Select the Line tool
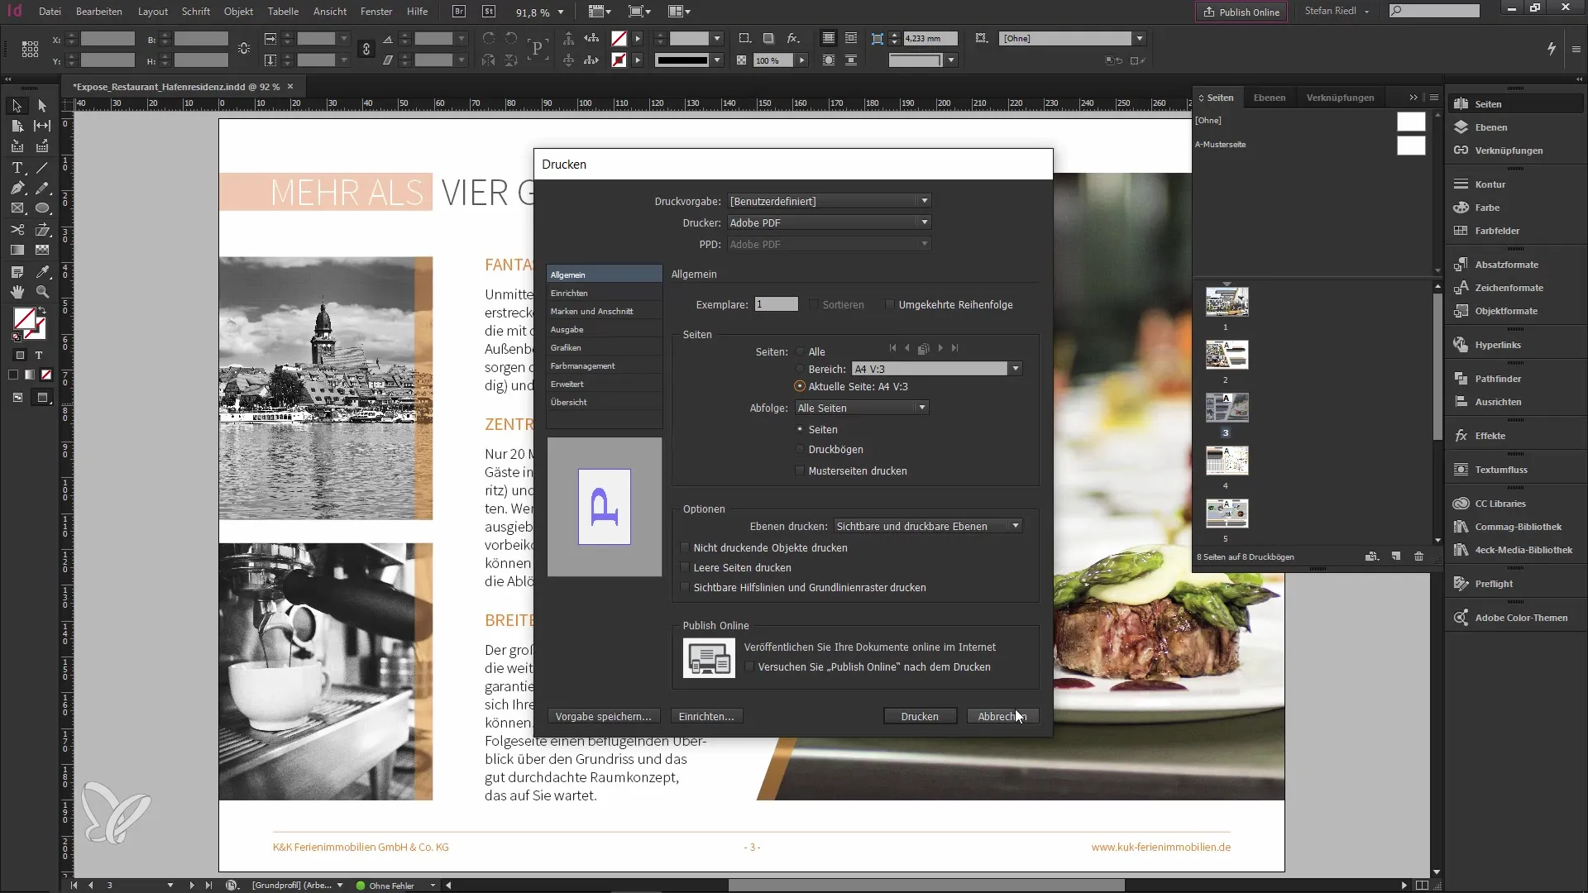 pos(42,168)
